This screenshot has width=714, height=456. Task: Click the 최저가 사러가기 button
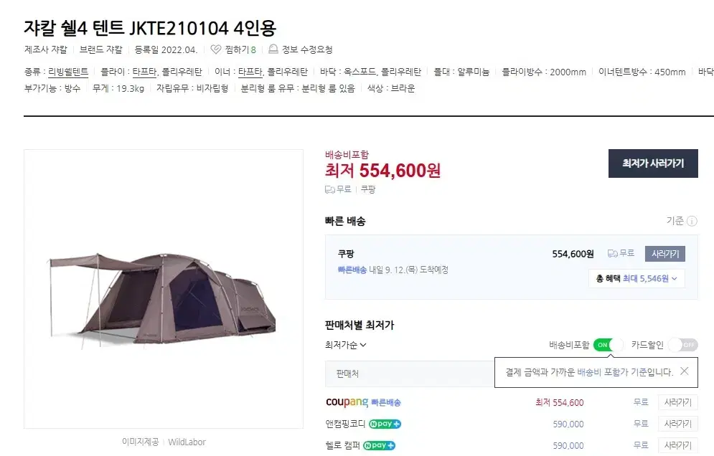[x=653, y=163]
